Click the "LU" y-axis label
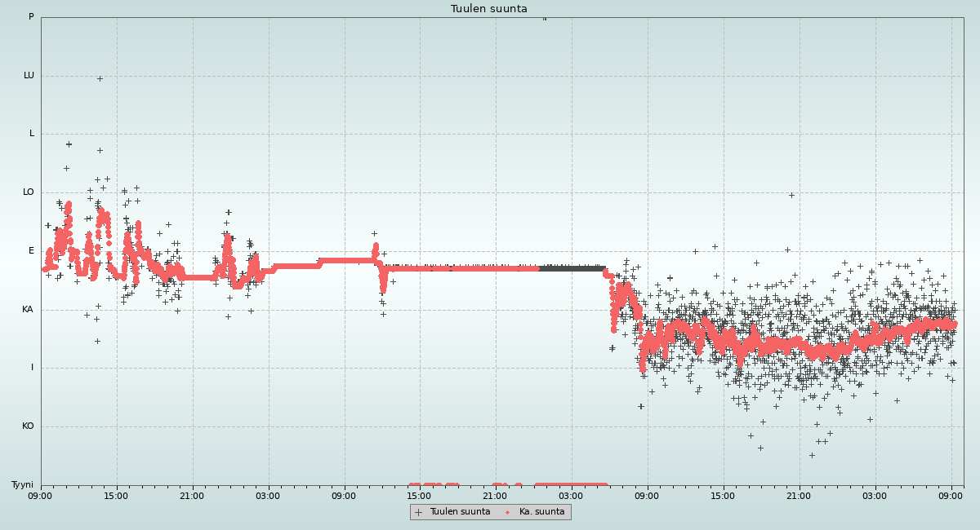Image resolution: width=980 pixels, height=530 pixels. pos(29,76)
